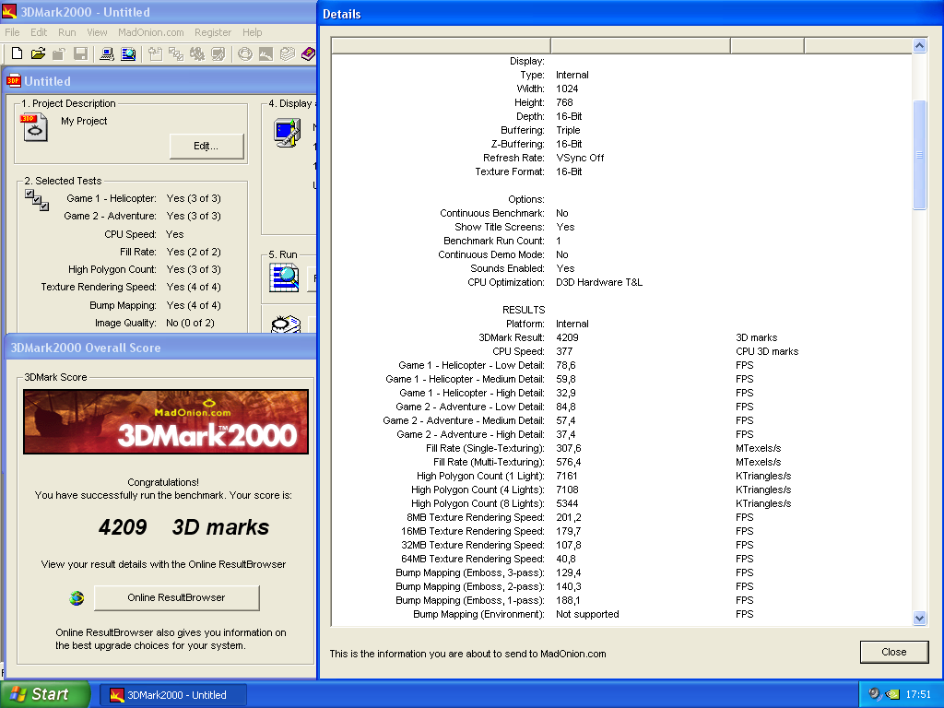Open the Run menu
944x708 pixels.
(66, 32)
